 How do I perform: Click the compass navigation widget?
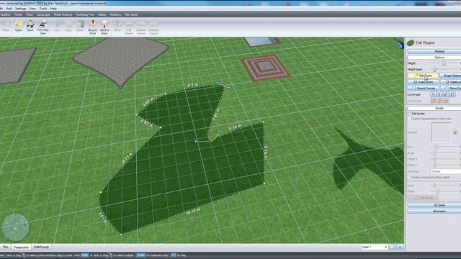coord(15,227)
